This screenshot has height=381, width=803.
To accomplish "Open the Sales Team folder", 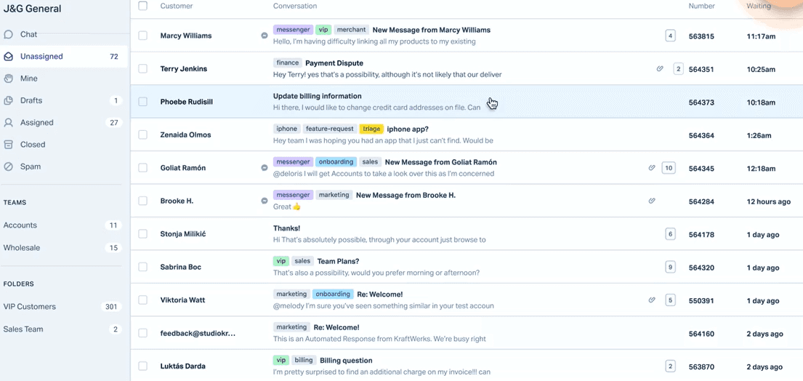I will [x=62, y=329].
